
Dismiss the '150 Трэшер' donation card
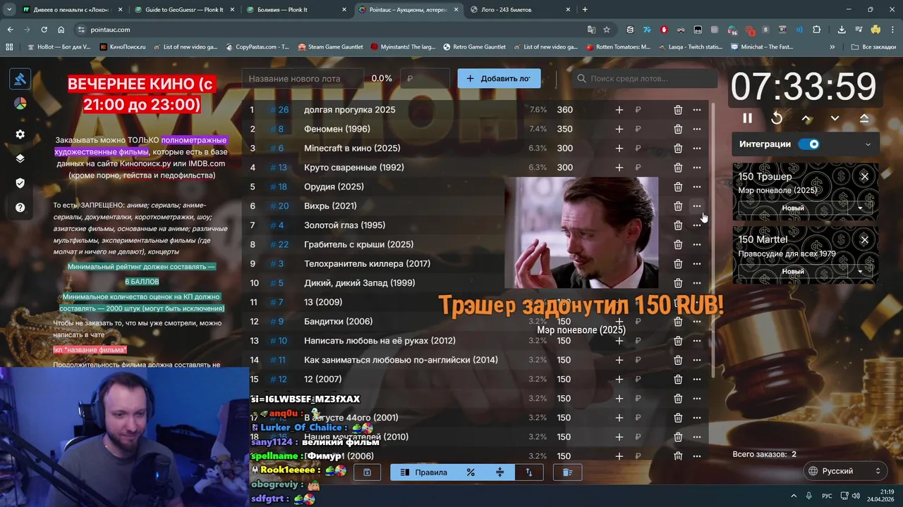(864, 177)
